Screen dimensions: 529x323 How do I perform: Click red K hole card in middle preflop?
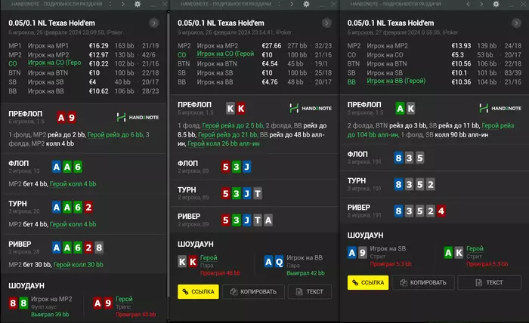pyautogui.click(x=241, y=109)
